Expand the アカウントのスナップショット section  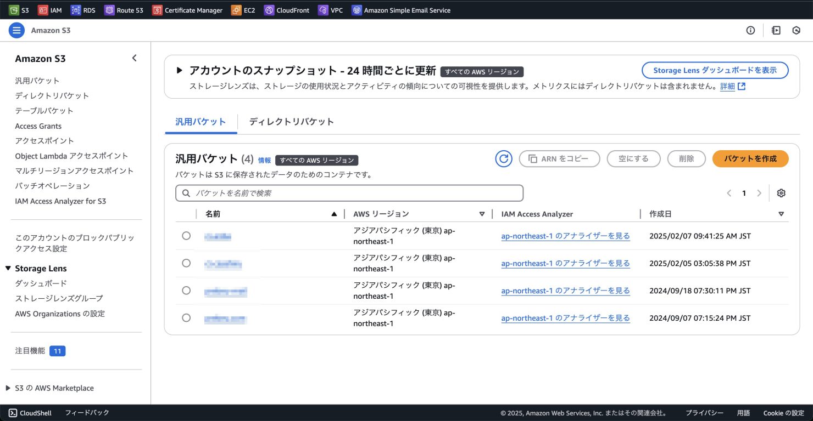(x=179, y=71)
